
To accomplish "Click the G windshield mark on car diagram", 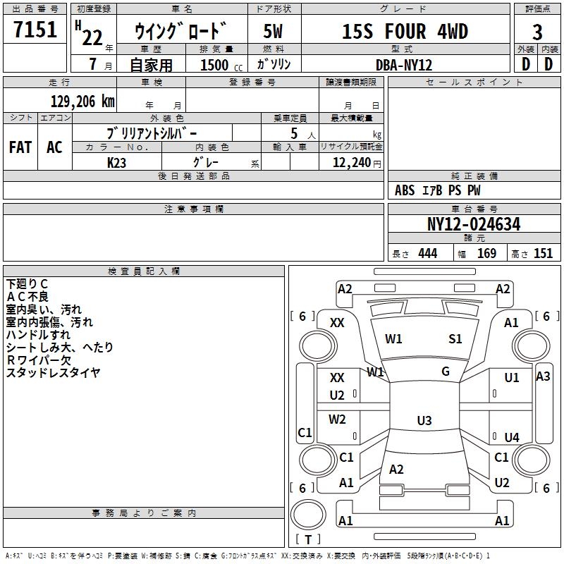I will (x=445, y=372).
